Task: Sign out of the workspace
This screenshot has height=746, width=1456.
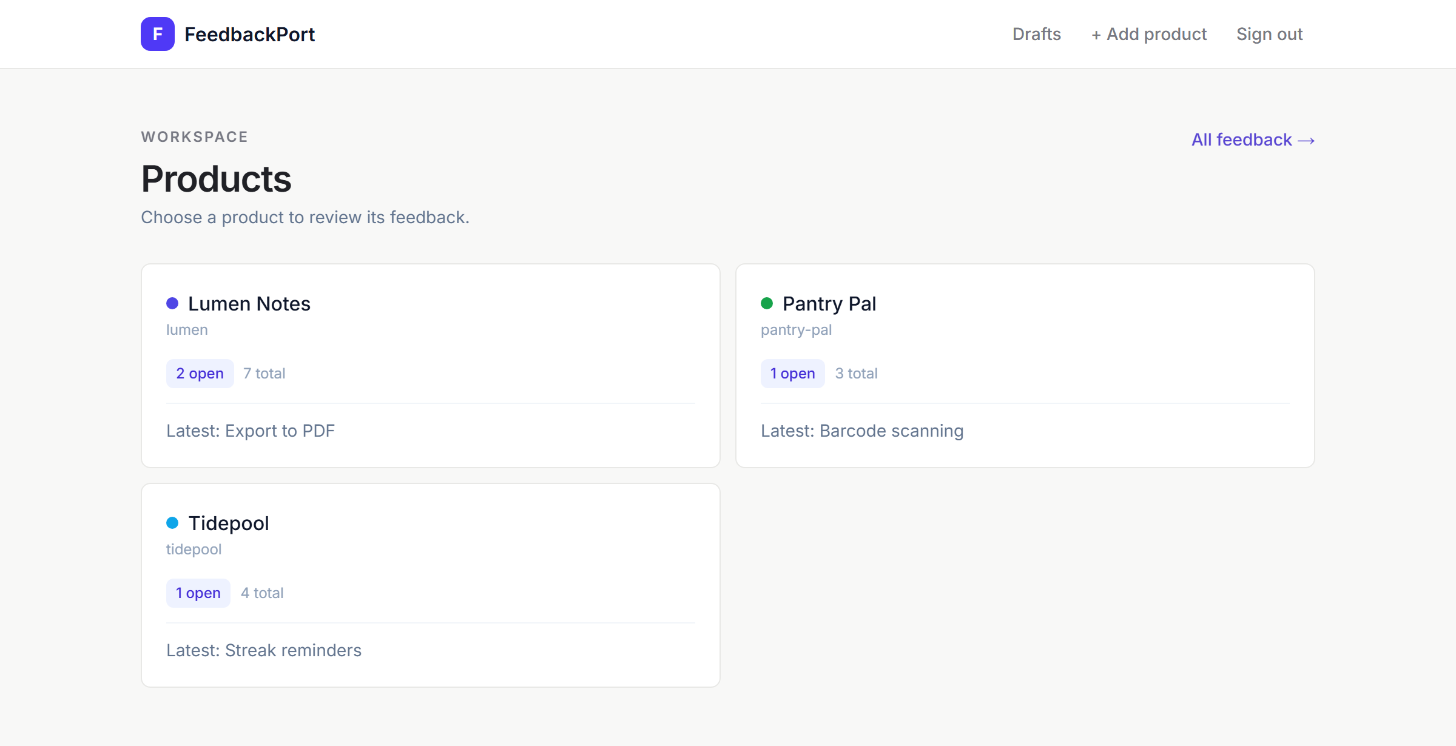Action: pyautogui.click(x=1269, y=34)
